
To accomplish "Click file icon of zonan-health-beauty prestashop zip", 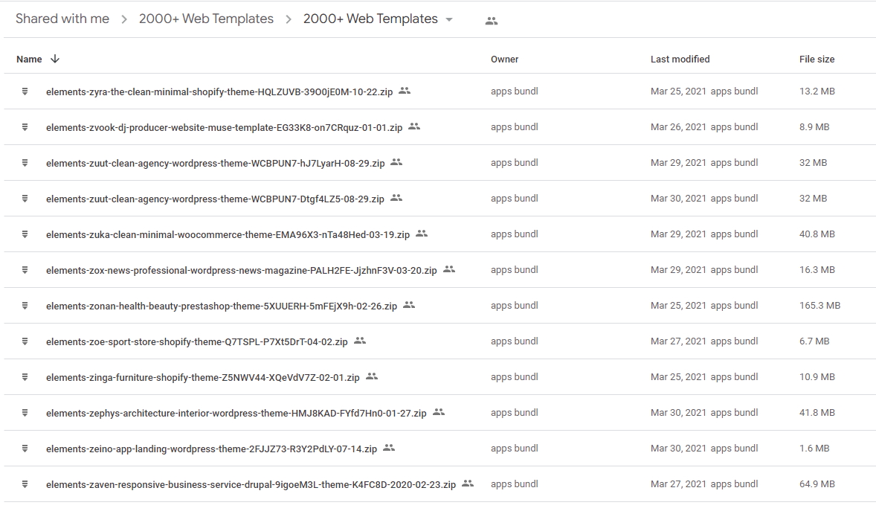I will (x=25, y=306).
